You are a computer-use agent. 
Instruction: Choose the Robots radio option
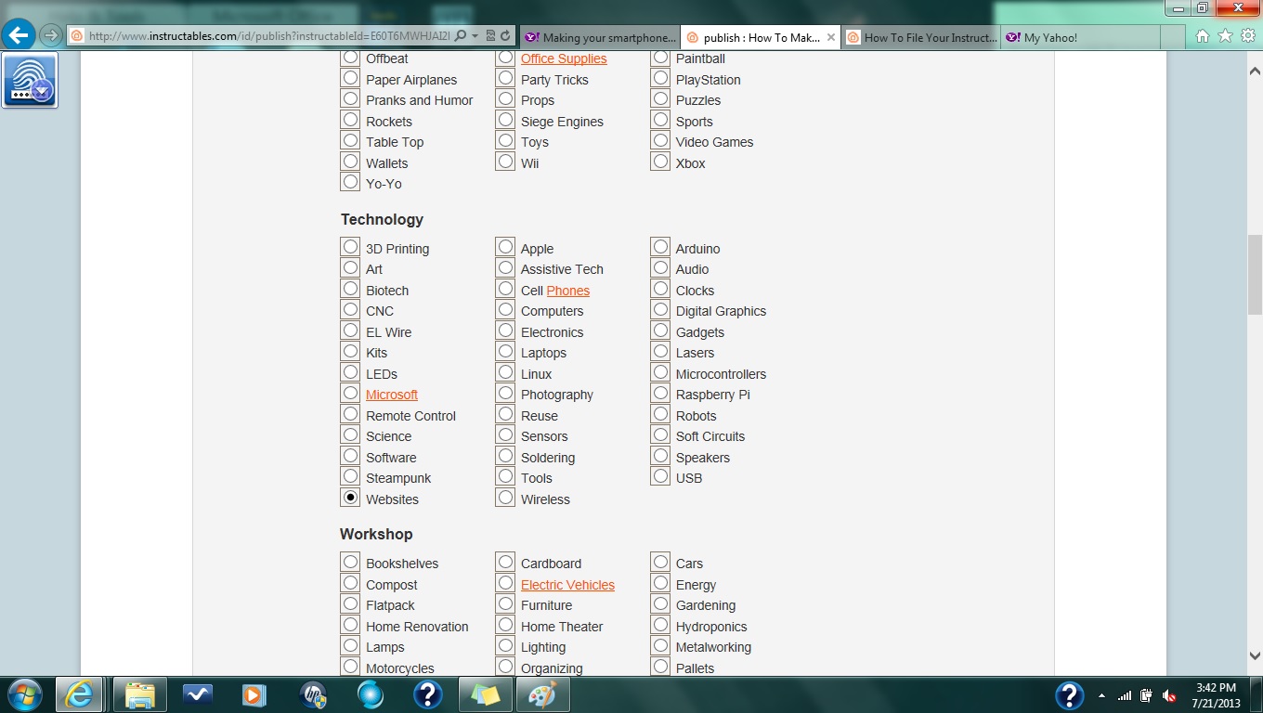point(660,414)
